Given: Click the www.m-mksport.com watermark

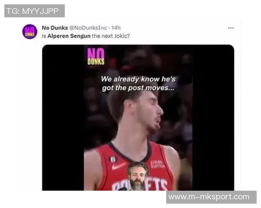Looking at the screenshot, I should click(x=211, y=197).
